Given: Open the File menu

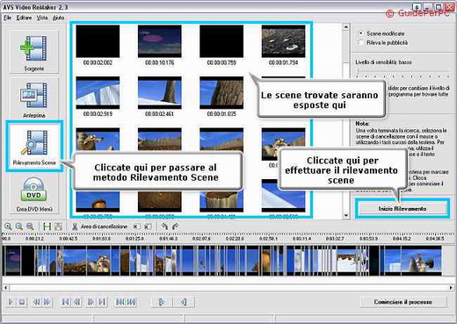Looking at the screenshot, I should tap(7, 18).
